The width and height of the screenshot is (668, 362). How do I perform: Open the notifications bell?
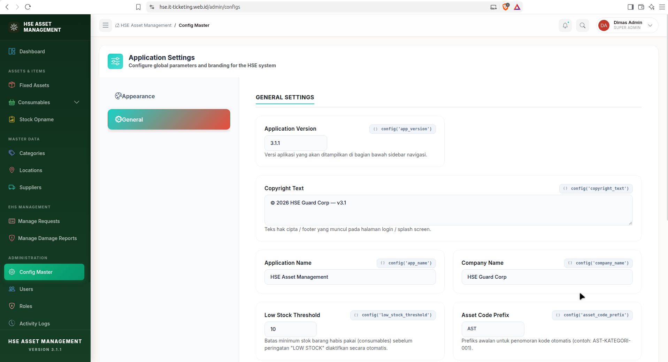click(565, 25)
